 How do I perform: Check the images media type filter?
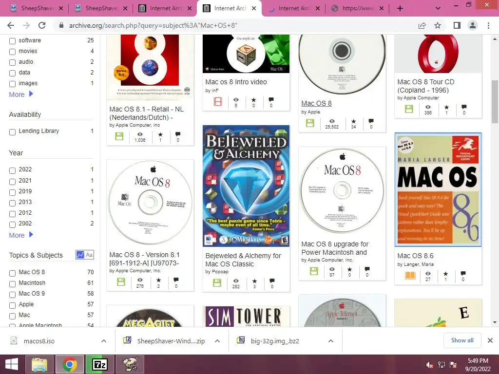(x=12, y=84)
